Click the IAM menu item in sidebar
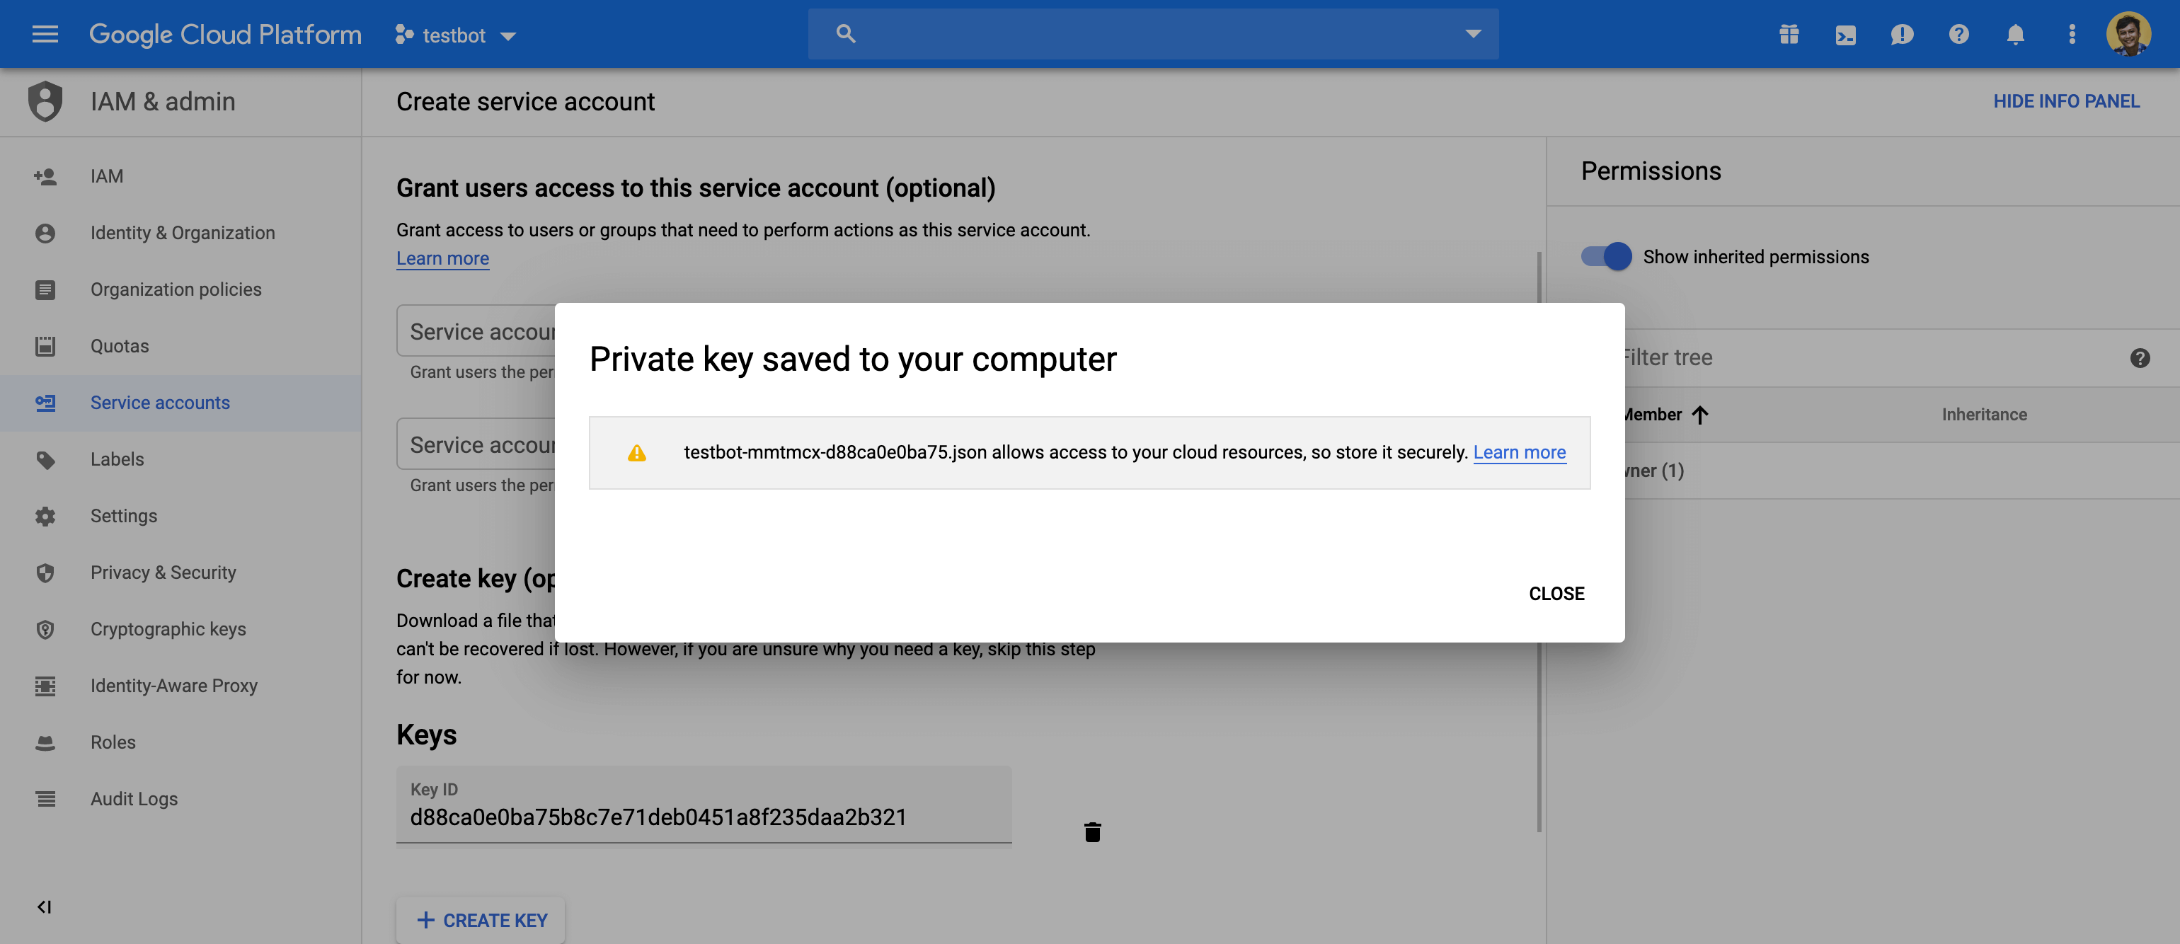Screen dimensions: 2180x944 (108, 177)
